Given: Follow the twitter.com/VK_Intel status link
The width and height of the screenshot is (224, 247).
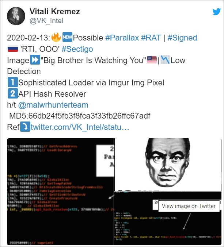Looking at the screenshot, I should pos(80,127).
